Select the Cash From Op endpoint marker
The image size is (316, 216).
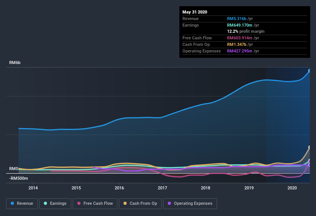[x=309, y=147]
